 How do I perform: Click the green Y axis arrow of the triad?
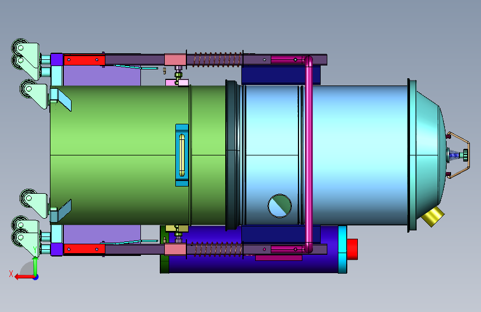click(36, 266)
